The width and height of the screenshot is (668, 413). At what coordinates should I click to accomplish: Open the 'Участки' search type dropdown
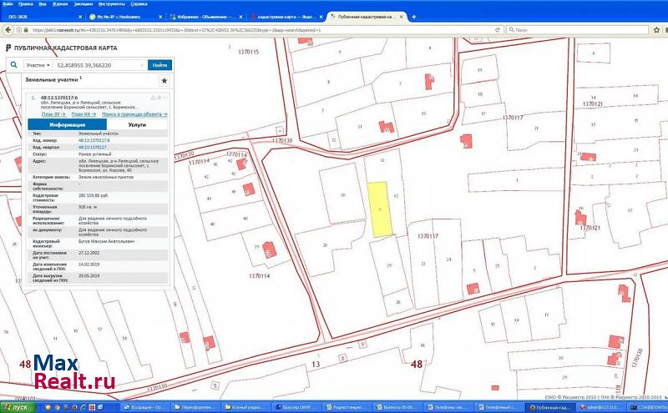pos(38,64)
